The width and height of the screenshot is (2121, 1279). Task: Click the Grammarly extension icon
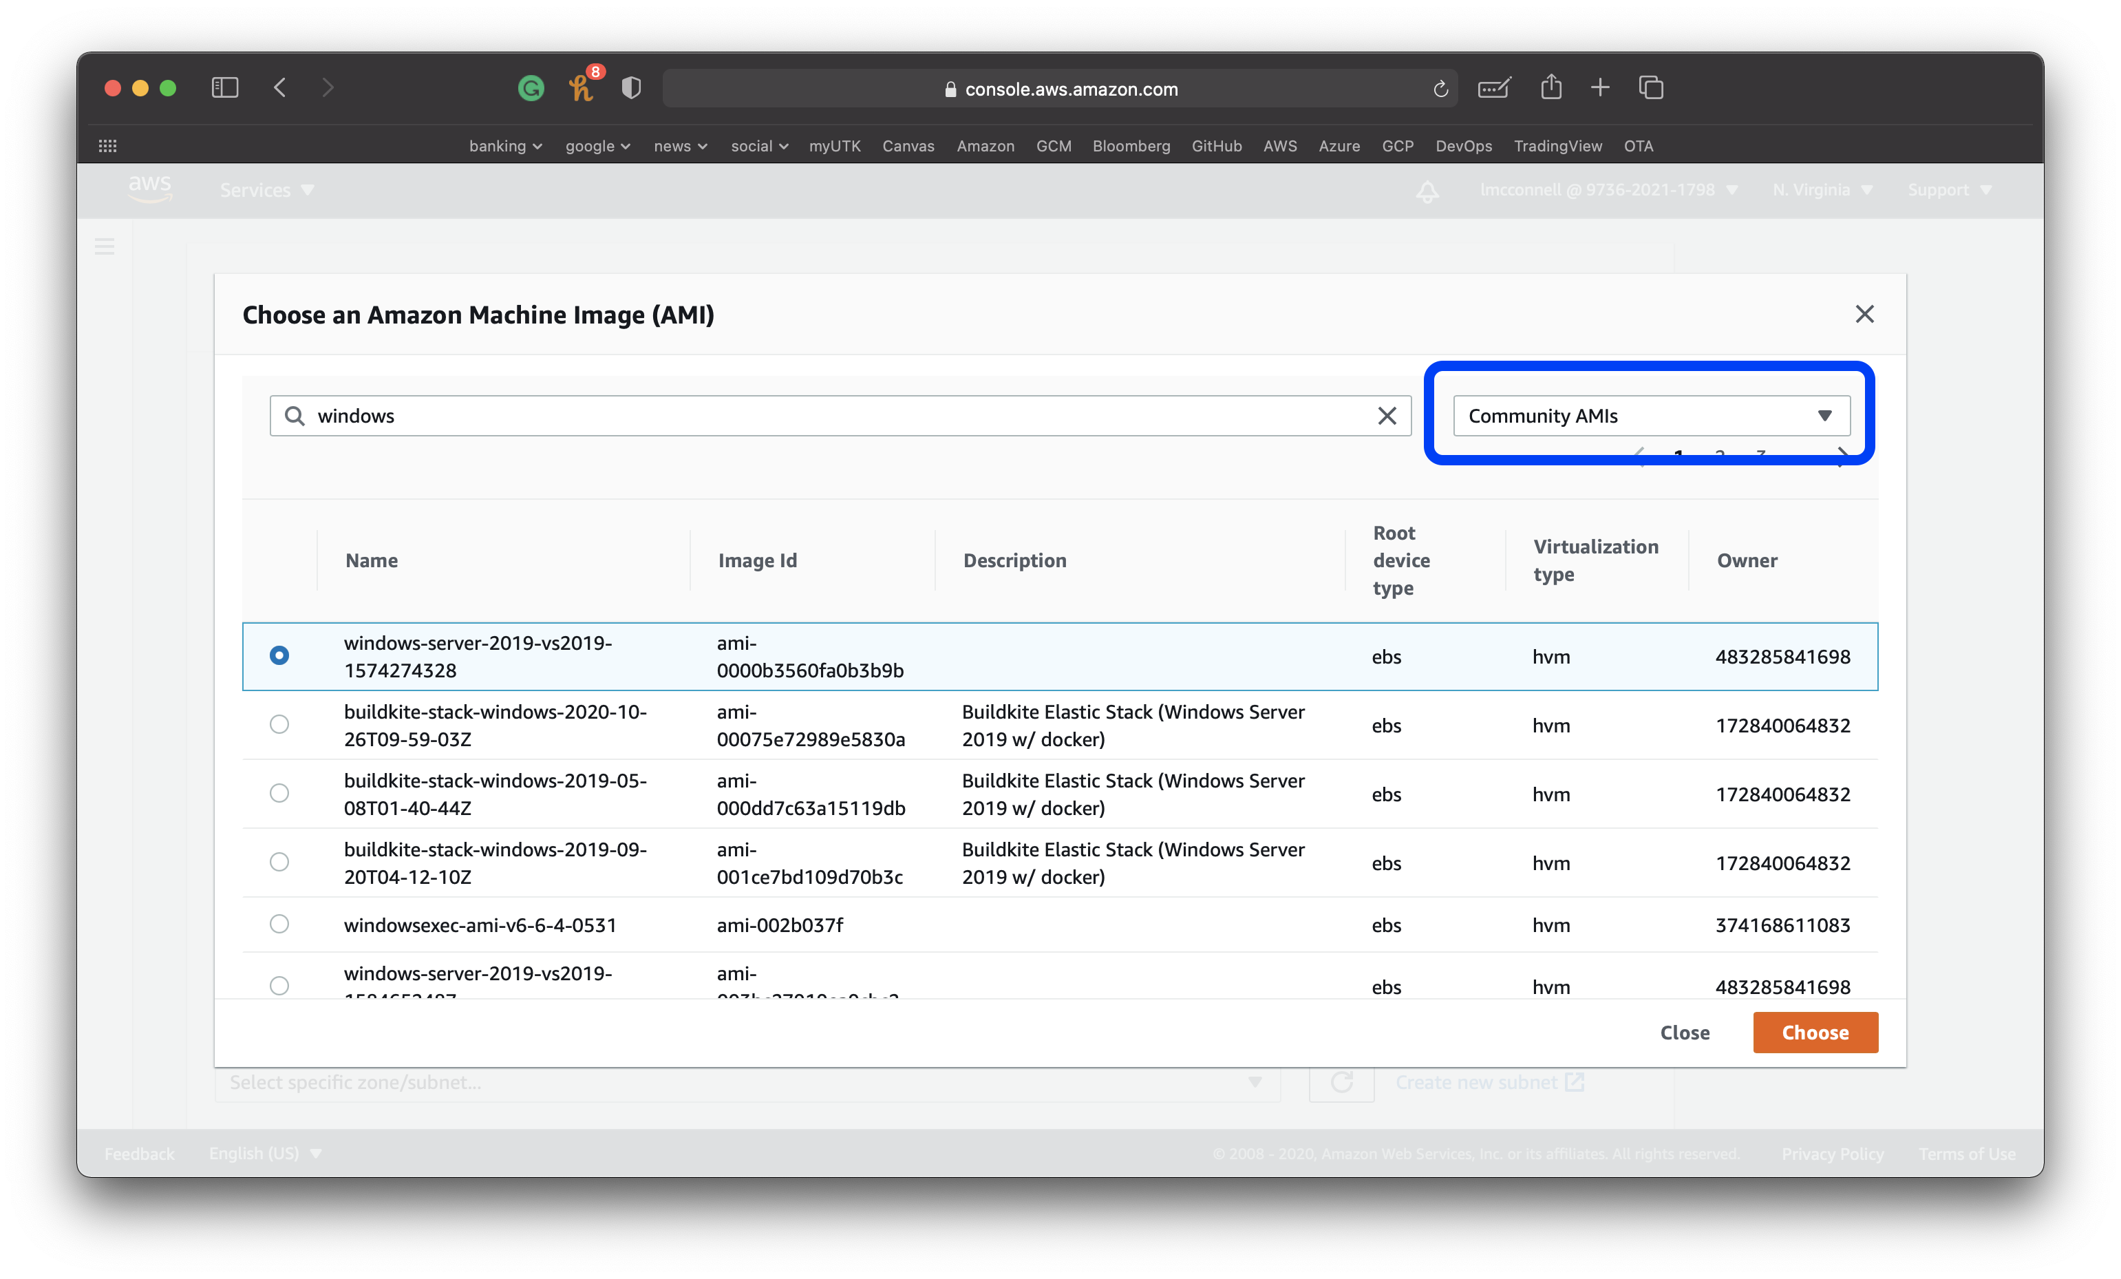(531, 88)
